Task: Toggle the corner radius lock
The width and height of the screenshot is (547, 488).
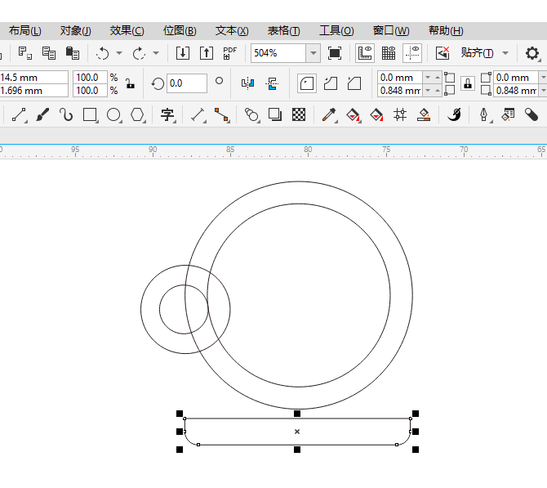Action: tap(468, 83)
